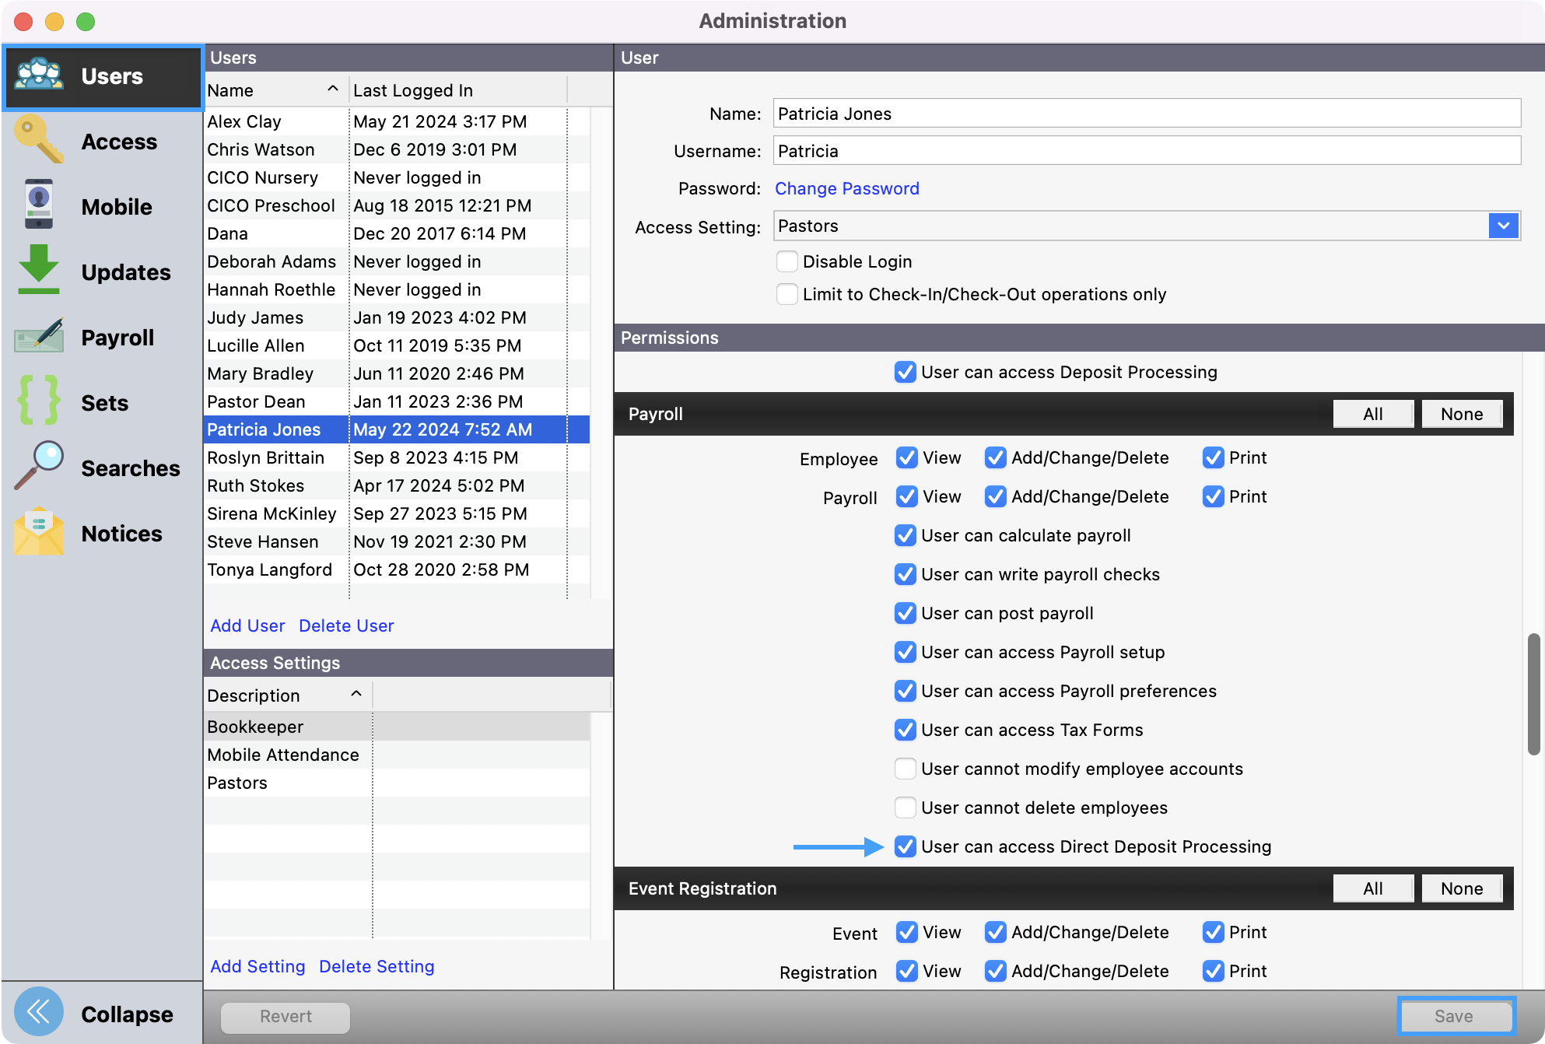Viewport: 1545px width, 1044px height.
Task: Open the Notices envelope icon
Action: [39, 532]
